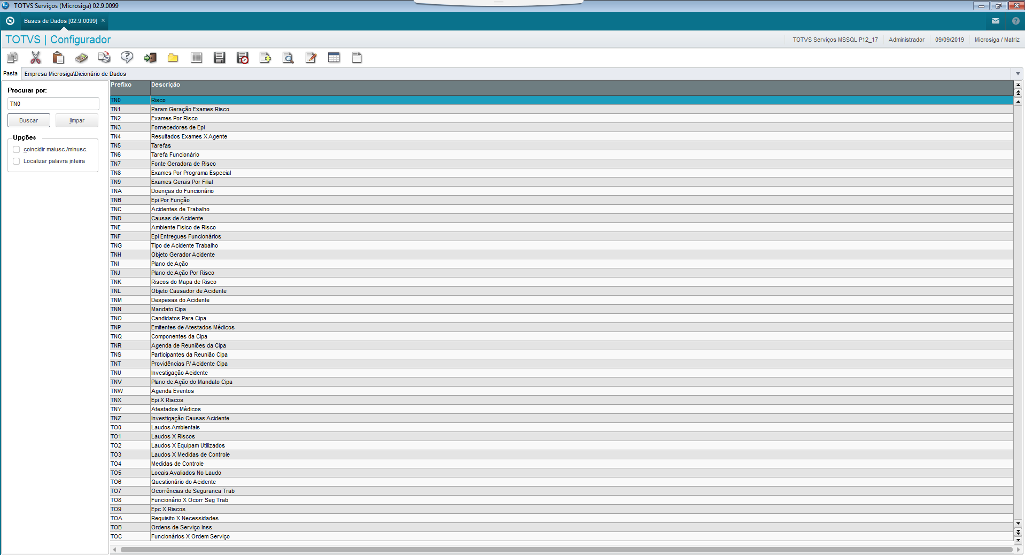Select row 'Epi Entregues Funcionários'
The height and width of the screenshot is (555, 1025).
(x=562, y=236)
